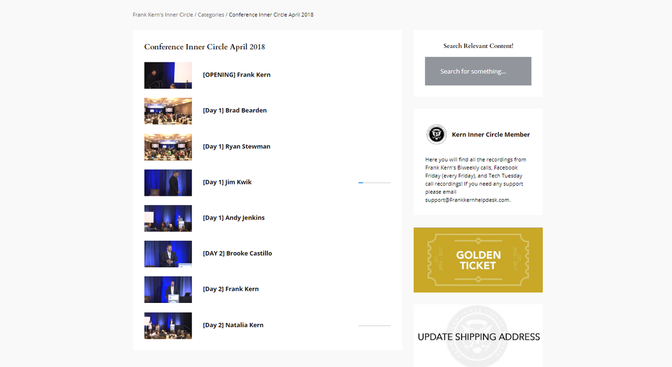Open the [Day 1] Ryan Stewman title

click(x=237, y=146)
